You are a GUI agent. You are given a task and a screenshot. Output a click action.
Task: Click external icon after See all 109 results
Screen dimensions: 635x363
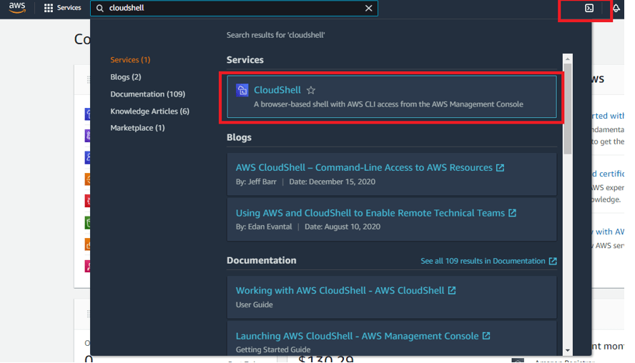(x=553, y=261)
